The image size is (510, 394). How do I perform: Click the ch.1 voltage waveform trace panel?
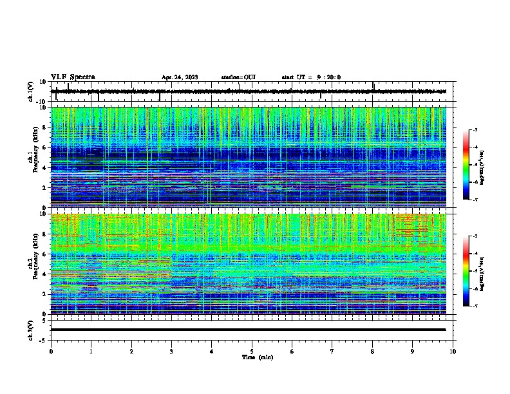[x=252, y=91]
